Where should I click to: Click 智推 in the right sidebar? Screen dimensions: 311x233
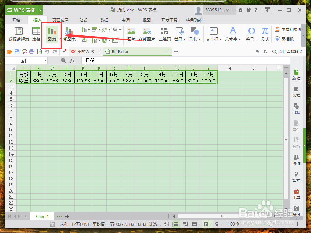tap(296, 177)
